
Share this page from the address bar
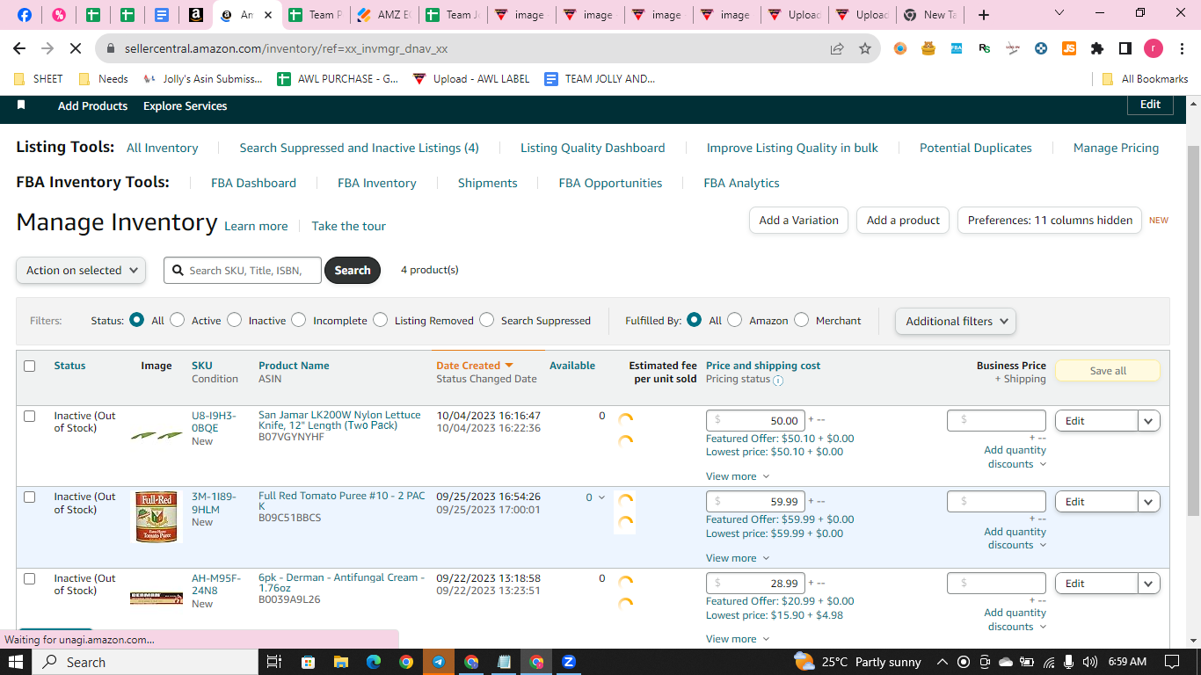click(837, 48)
